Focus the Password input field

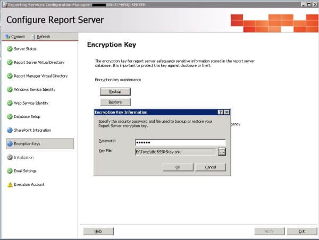pyautogui.click(x=180, y=142)
